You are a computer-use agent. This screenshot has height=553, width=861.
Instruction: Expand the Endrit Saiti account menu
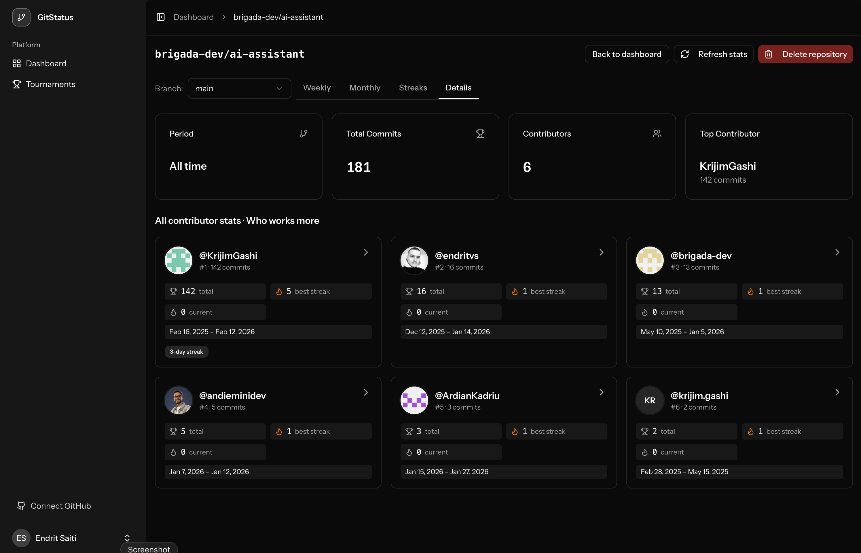click(x=127, y=537)
